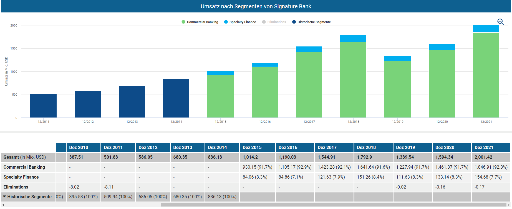Viewport: 512px width, 209px height.
Task: Click the zoom-out magnifier icon
Action: click(500, 22)
